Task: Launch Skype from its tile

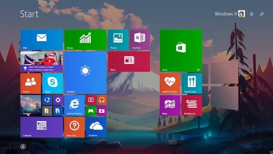Action: coord(52,83)
